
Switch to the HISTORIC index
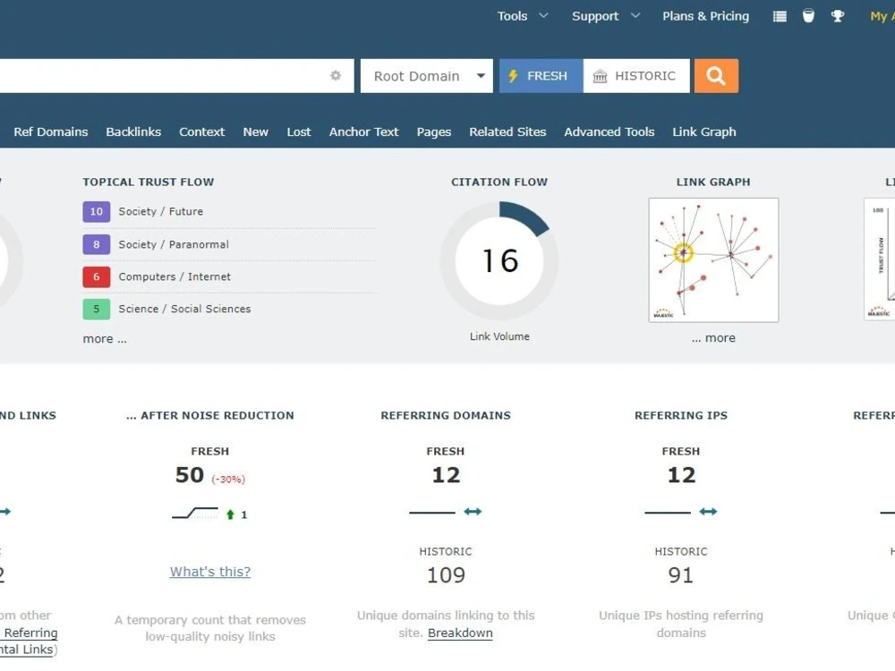[635, 76]
